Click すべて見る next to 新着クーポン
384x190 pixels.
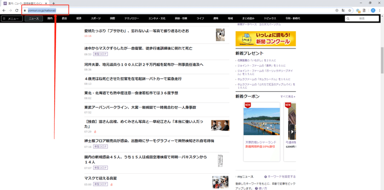(288, 97)
